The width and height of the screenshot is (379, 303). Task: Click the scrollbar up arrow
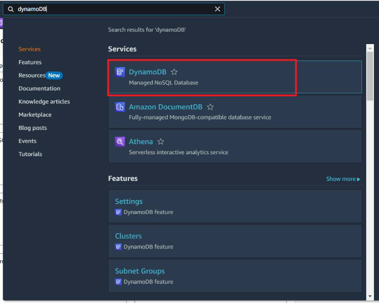[x=370, y=48]
